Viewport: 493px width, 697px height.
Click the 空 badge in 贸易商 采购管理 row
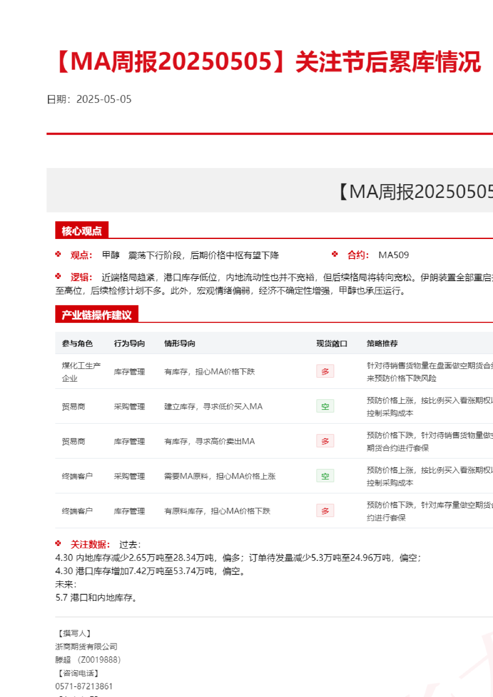coord(325,406)
